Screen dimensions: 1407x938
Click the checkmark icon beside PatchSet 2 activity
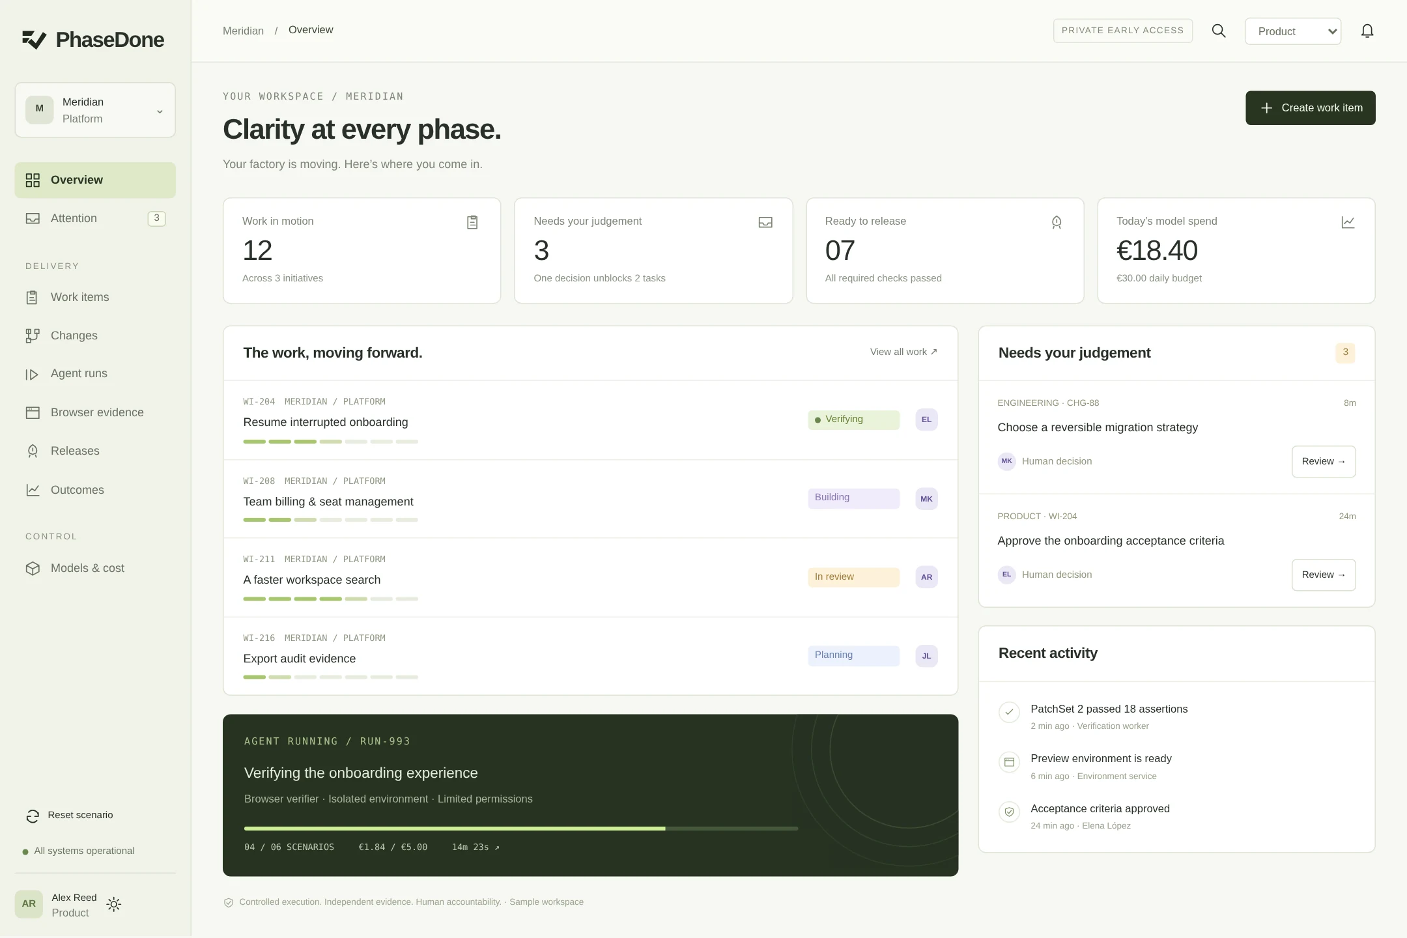1009,712
